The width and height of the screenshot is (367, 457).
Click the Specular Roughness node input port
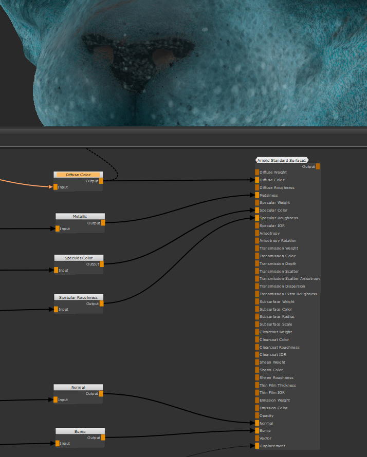click(x=56, y=309)
